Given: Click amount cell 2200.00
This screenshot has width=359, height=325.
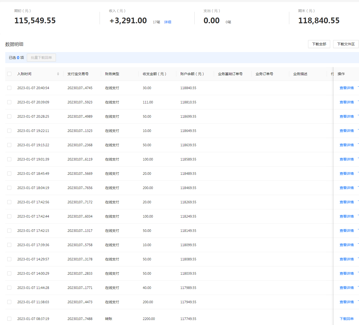Looking at the screenshot, I should [149, 319].
